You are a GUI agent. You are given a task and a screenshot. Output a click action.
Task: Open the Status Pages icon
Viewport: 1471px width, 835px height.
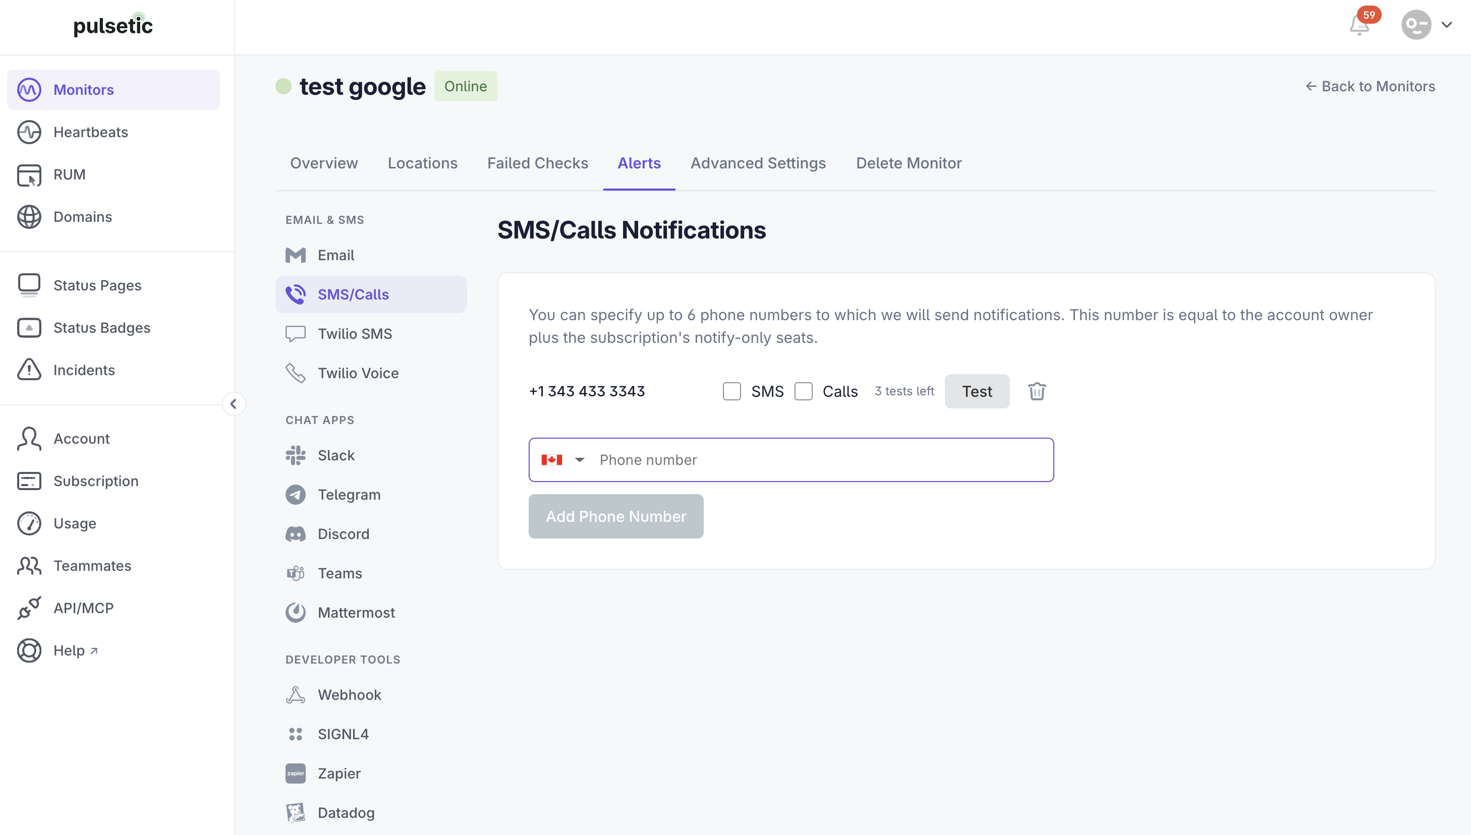pos(29,285)
